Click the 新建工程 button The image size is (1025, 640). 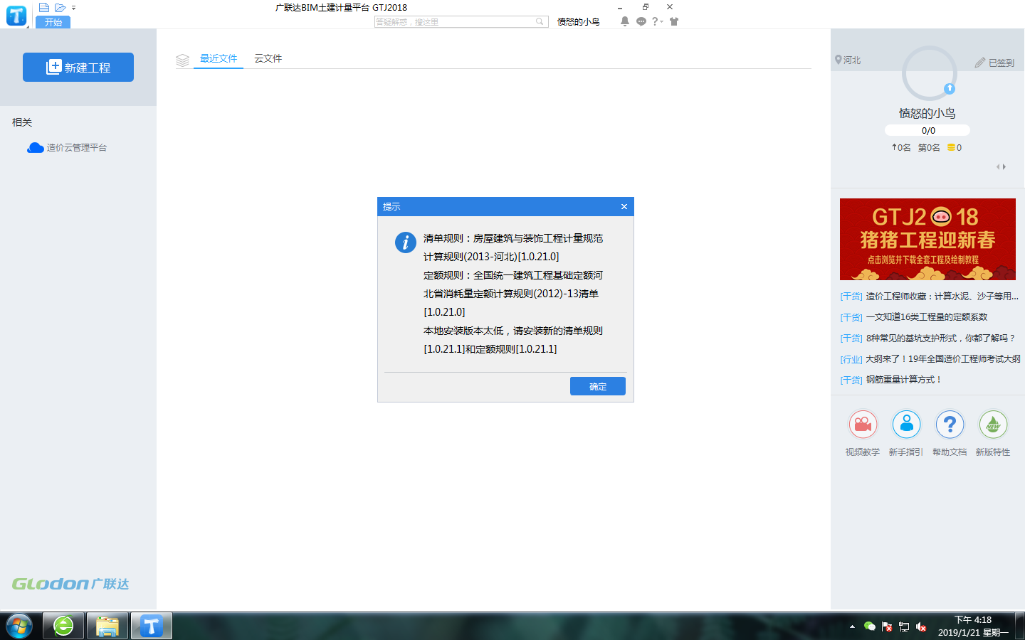pos(78,67)
